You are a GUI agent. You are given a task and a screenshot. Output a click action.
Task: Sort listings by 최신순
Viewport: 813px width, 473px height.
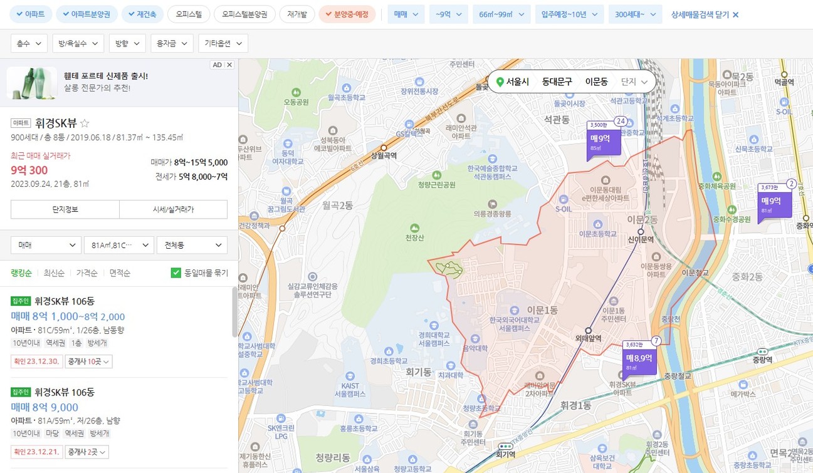54,273
